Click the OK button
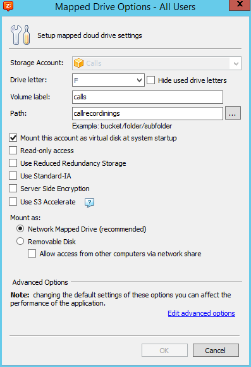Screen dimensions: 251x367 (164, 350)
